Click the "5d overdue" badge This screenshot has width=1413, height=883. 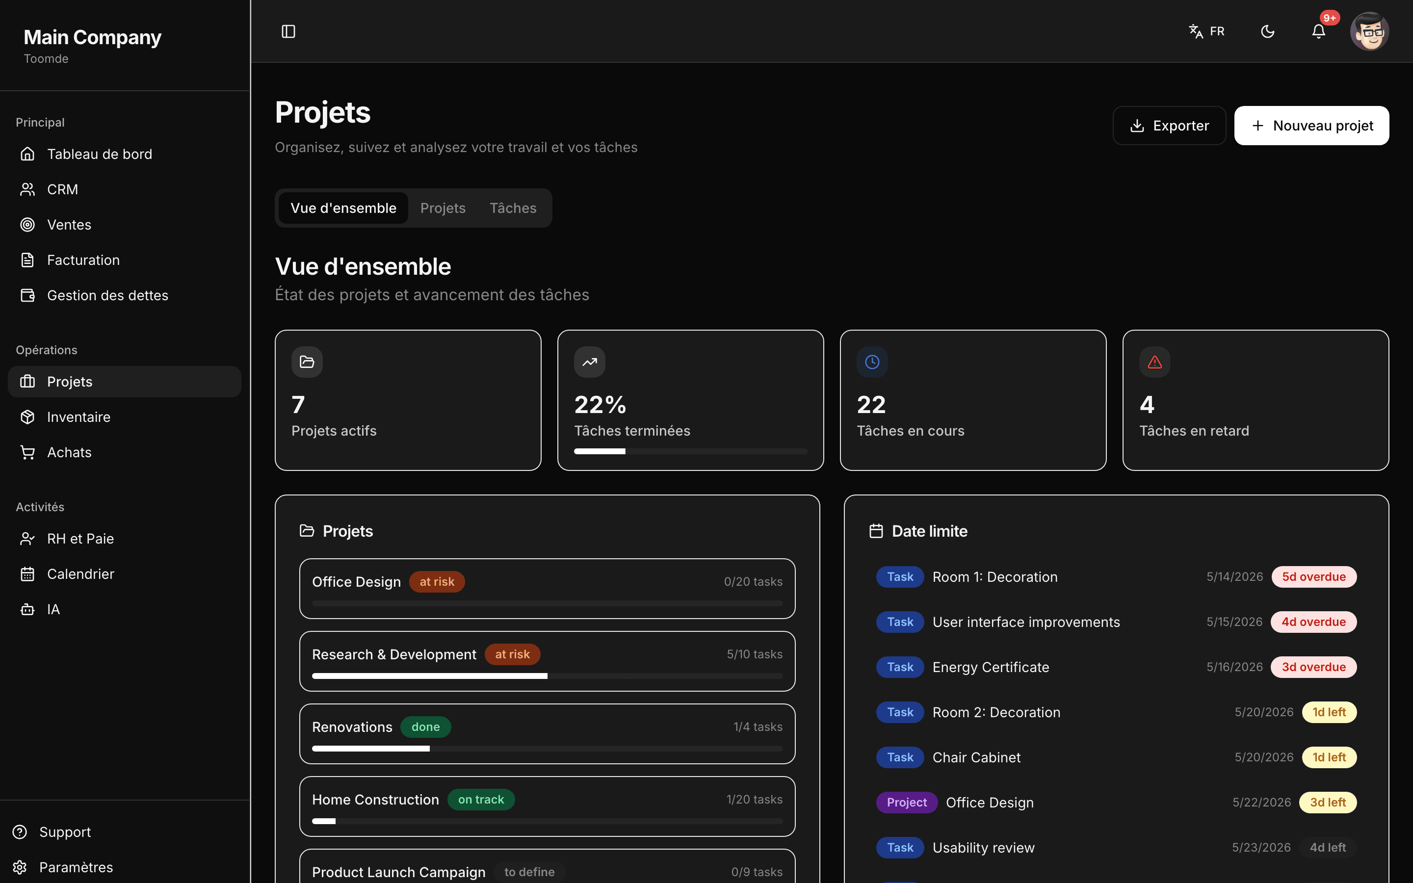click(1314, 577)
